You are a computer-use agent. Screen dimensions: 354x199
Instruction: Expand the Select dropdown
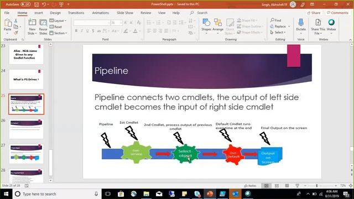(x=278, y=33)
